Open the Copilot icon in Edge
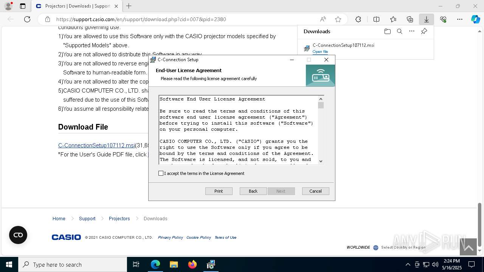 pos(475,19)
